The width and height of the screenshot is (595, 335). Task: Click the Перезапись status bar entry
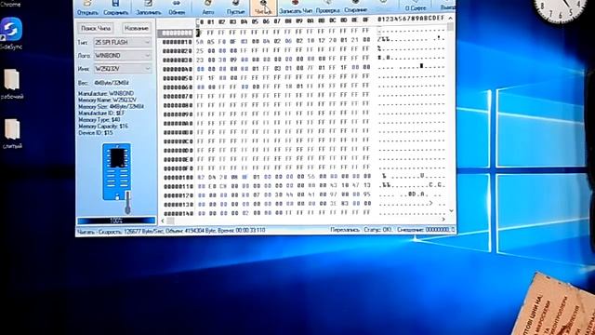(x=345, y=230)
